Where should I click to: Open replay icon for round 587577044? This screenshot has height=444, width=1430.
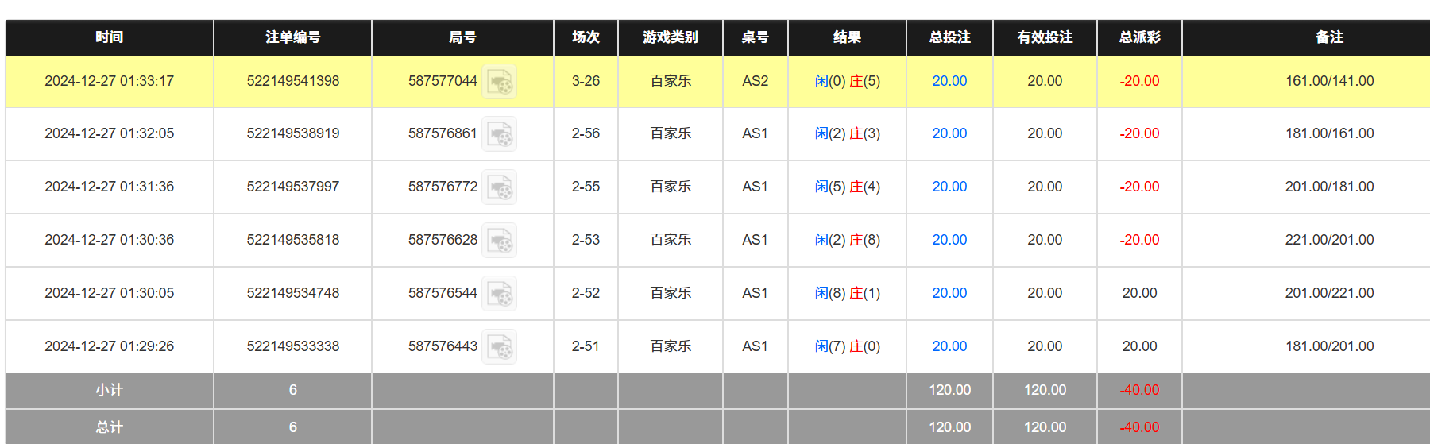[x=500, y=82]
